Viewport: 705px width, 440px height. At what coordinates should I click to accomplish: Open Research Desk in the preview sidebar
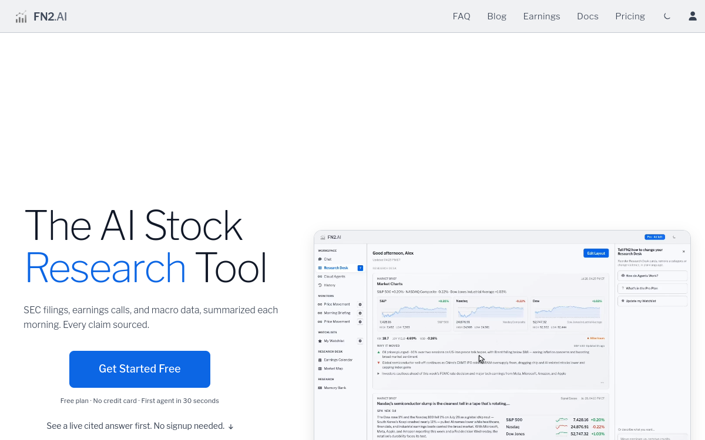340,268
